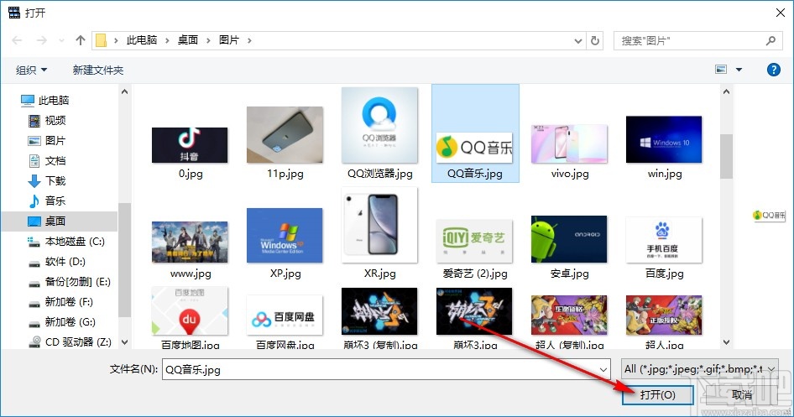Open 新加卷 (G:) drive

61,322
